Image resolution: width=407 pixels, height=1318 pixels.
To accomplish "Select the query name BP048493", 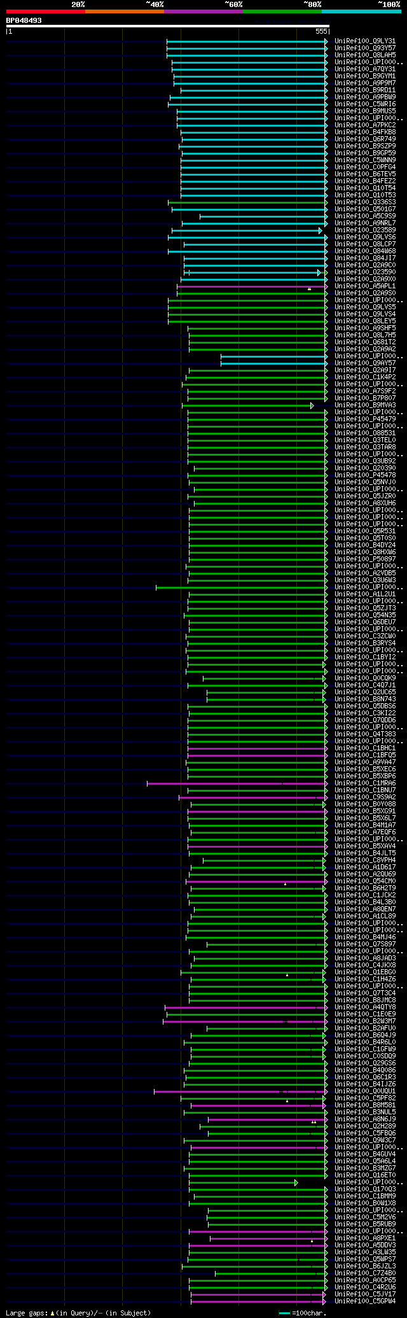I will [24, 20].
